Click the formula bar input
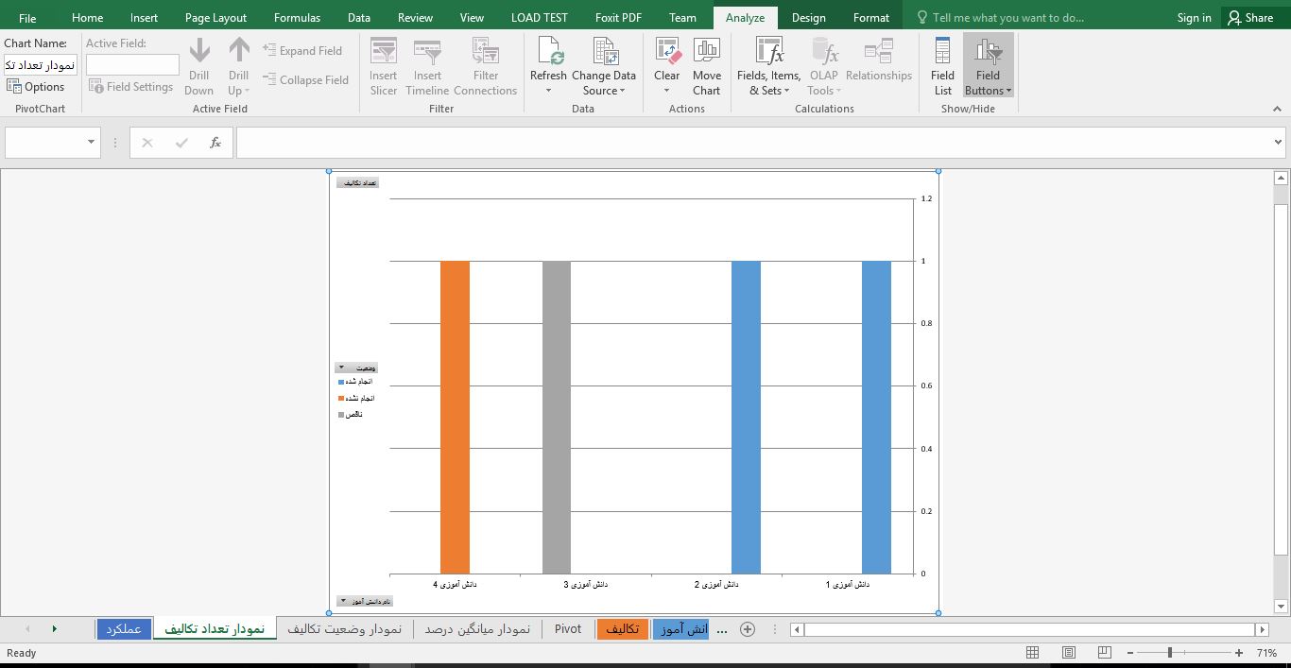The width and height of the screenshot is (1291, 668). click(753, 143)
